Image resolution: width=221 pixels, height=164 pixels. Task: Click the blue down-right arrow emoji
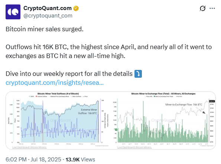pyautogui.click(x=138, y=74)
